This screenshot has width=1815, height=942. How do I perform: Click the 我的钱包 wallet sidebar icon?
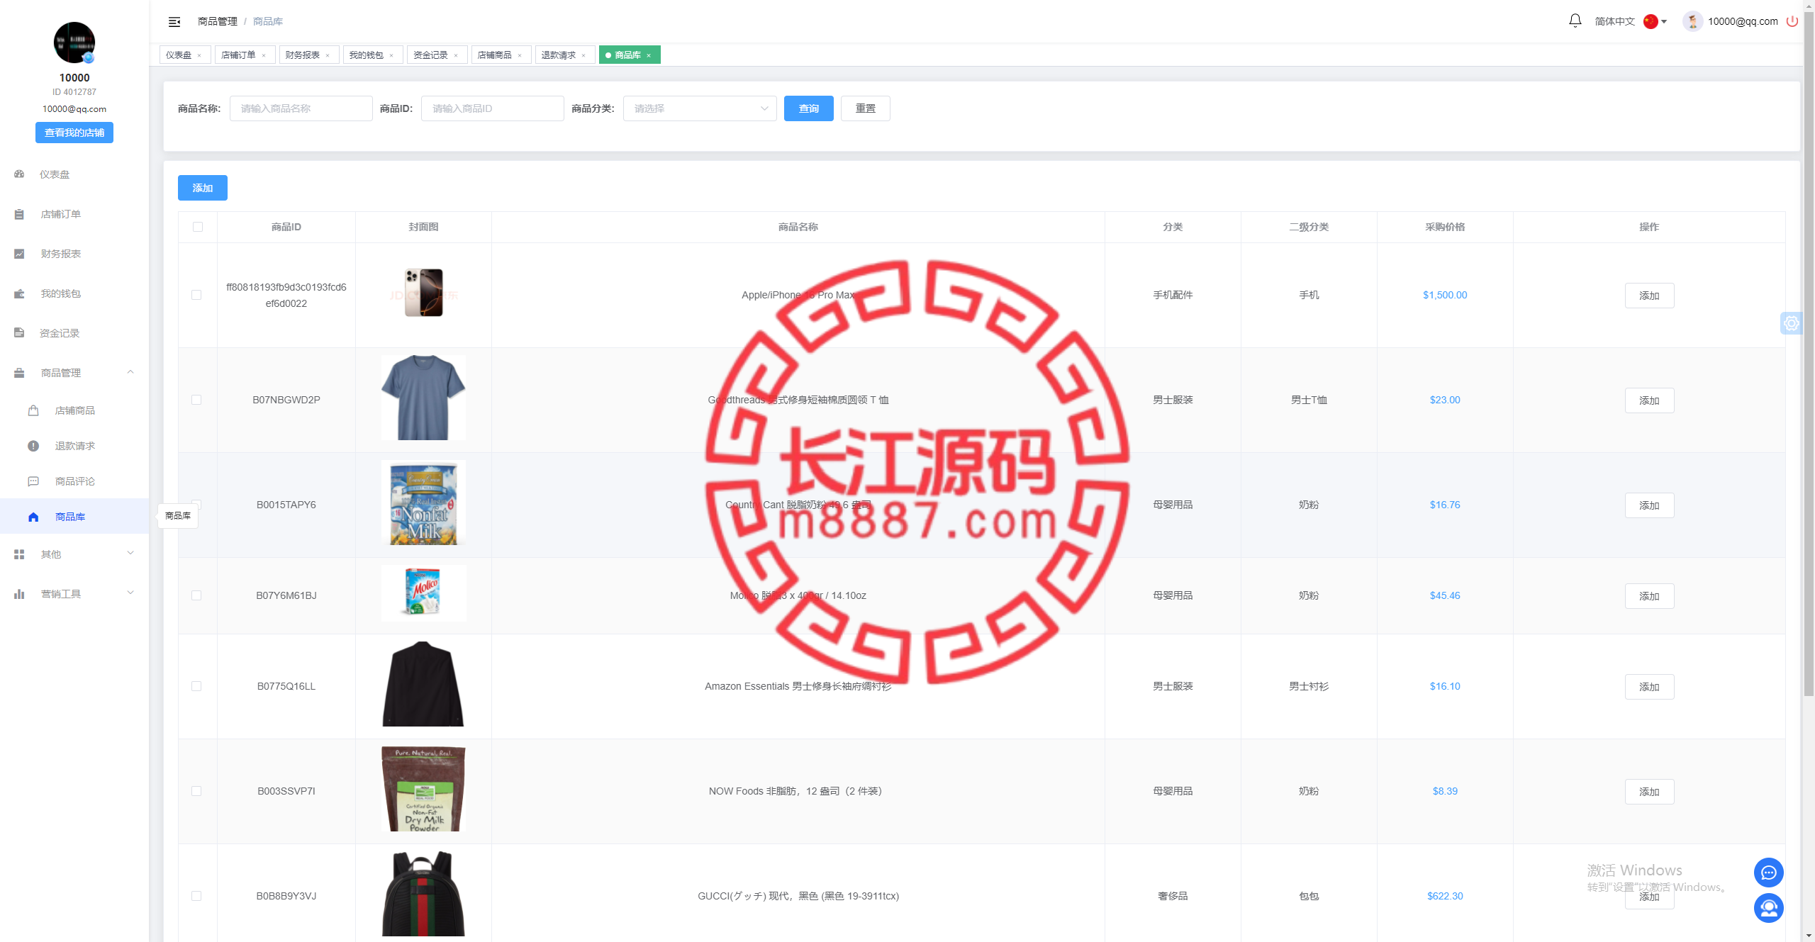(x=19, y=293)
